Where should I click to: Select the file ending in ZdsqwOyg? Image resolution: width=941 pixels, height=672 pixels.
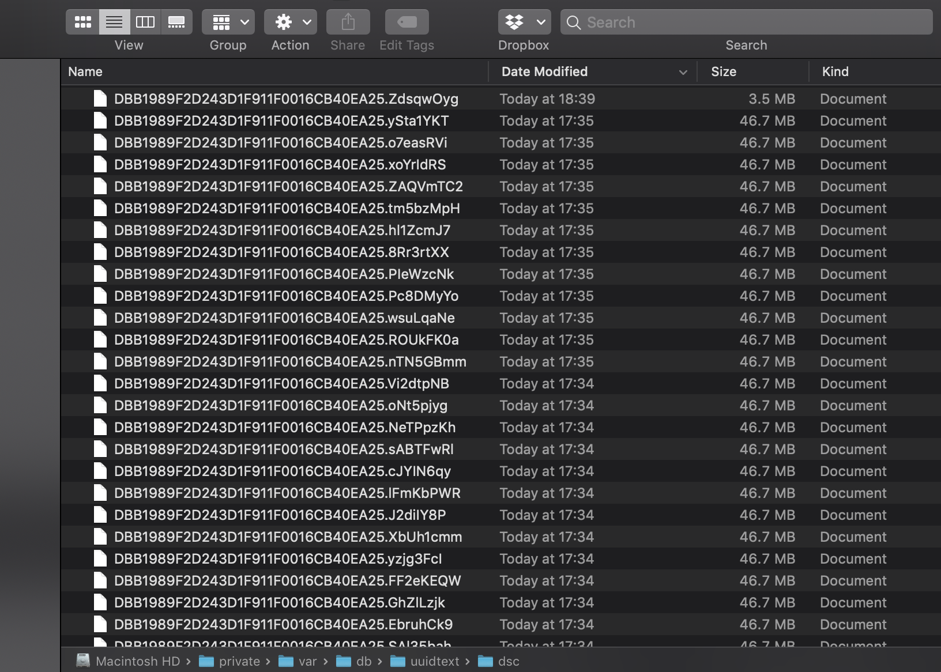286,99
